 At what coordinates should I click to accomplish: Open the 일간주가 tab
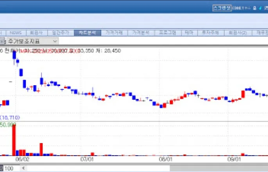61,33
